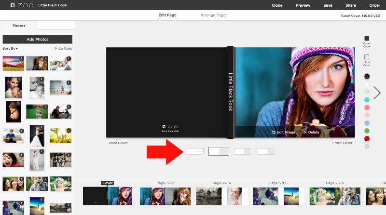
Task: Select the family group photo thumbnail
Action: [x=61, y=63]
